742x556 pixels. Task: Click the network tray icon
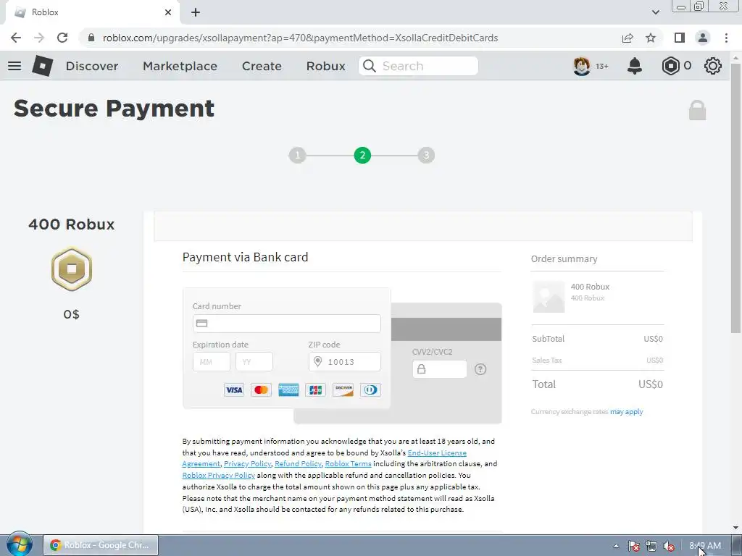click(651, 546)
